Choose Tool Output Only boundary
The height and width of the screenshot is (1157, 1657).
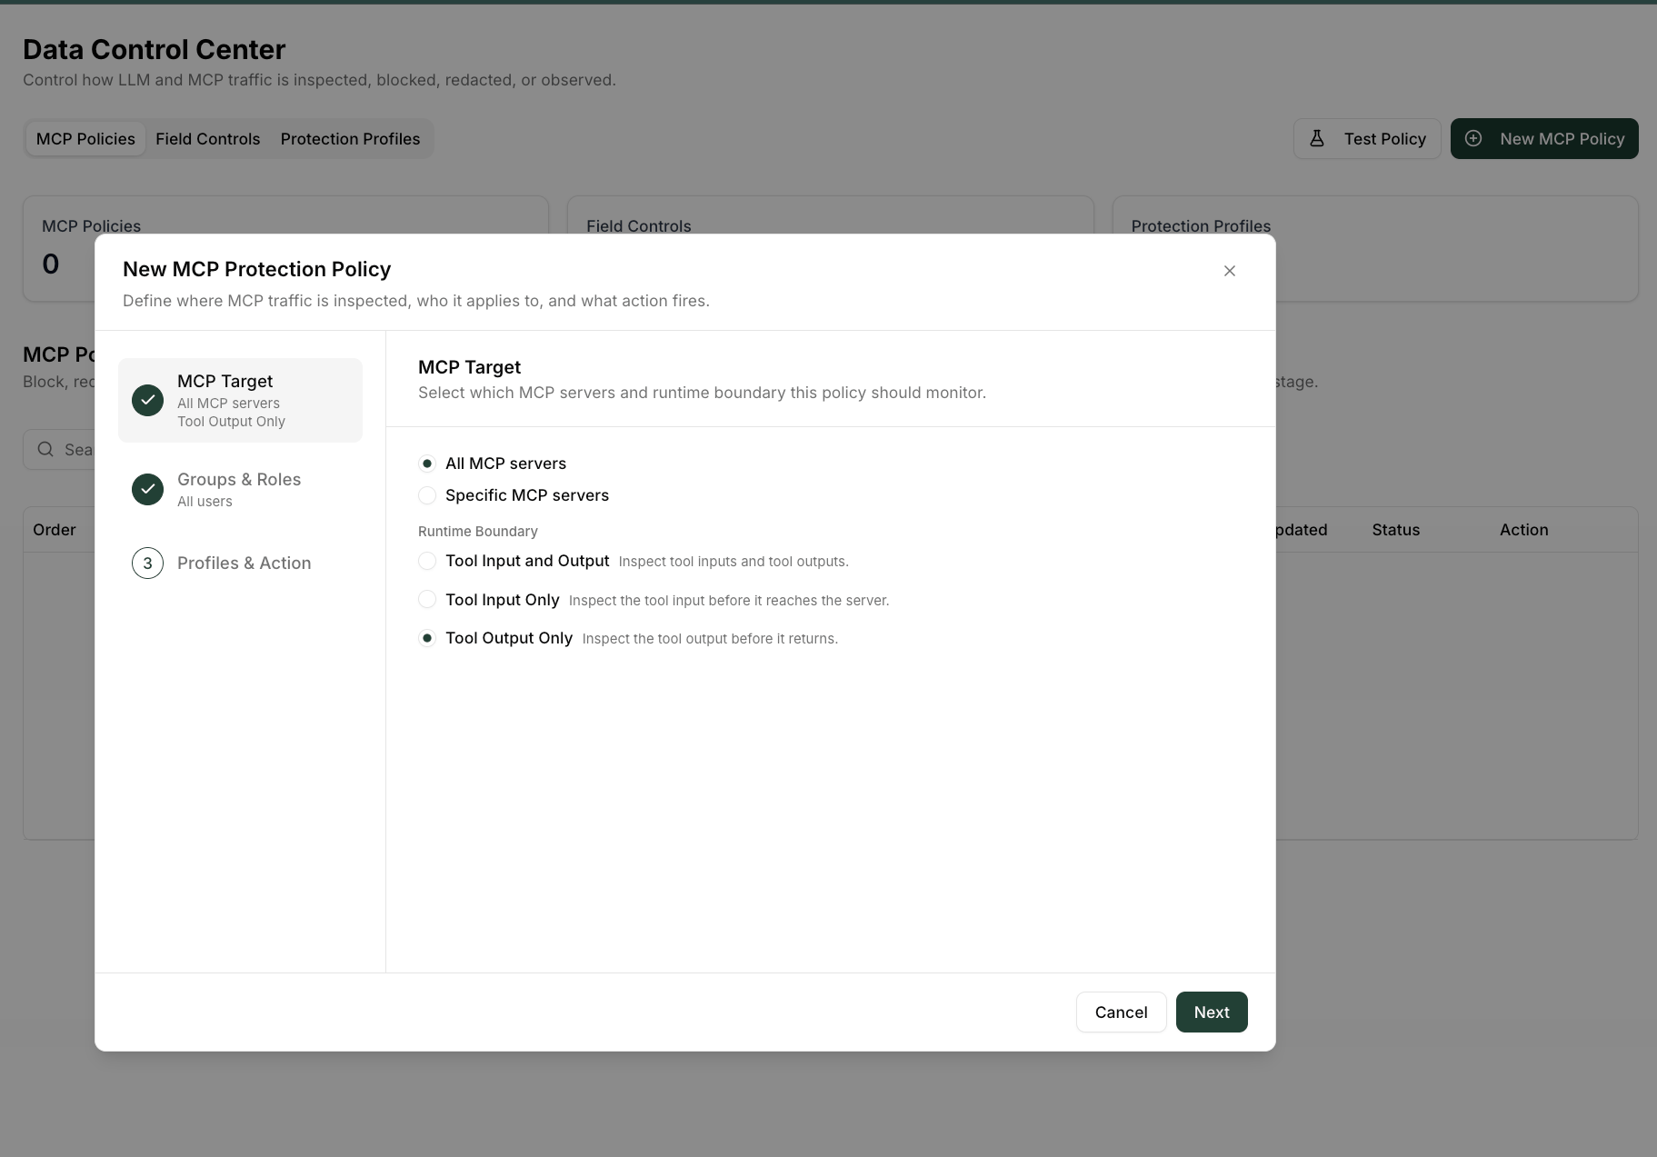click(x=427, y=638)
